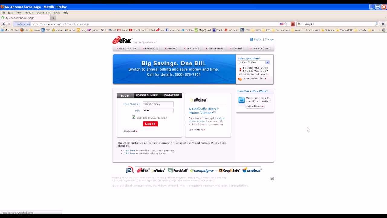Open the Science bookmarks folder
This screenshot has width=387, height=218.
click(328, 30)
